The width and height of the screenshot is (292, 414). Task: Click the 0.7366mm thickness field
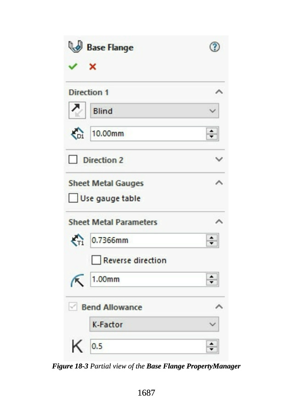[x=147, y=241]
